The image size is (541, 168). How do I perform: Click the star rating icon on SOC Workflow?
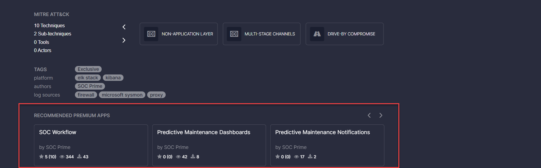pyautogui.click(x=41, y=156)
